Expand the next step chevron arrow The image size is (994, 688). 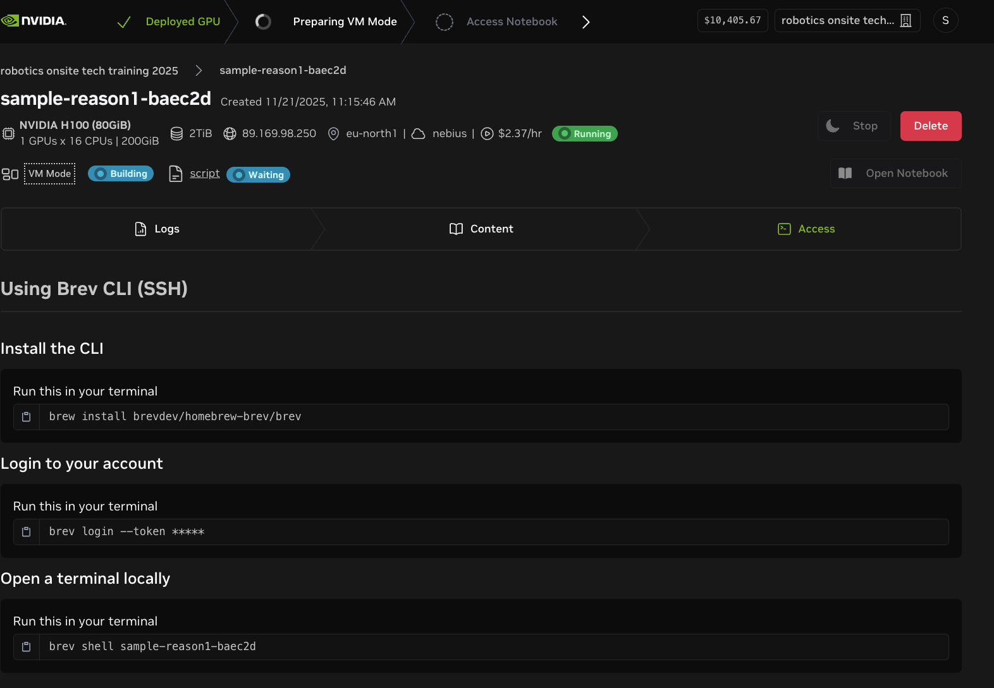click(586, 22)
